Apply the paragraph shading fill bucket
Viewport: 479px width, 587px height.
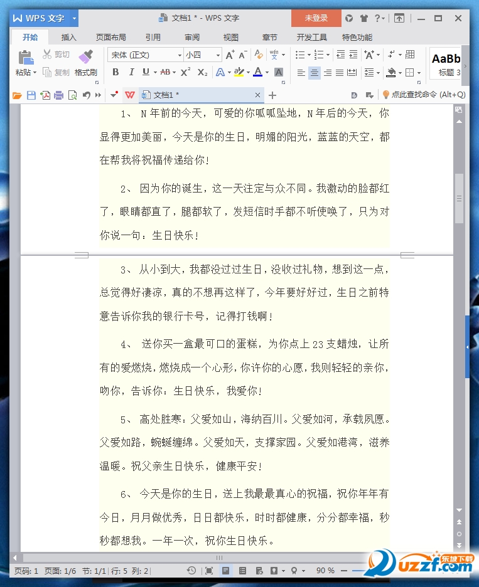click(x=391, y=72)
